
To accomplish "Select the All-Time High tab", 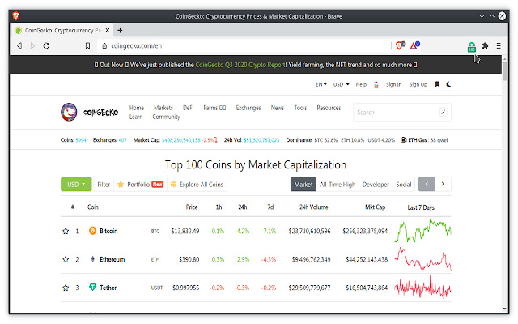I will pyautogui.click(x=338, y=185).
